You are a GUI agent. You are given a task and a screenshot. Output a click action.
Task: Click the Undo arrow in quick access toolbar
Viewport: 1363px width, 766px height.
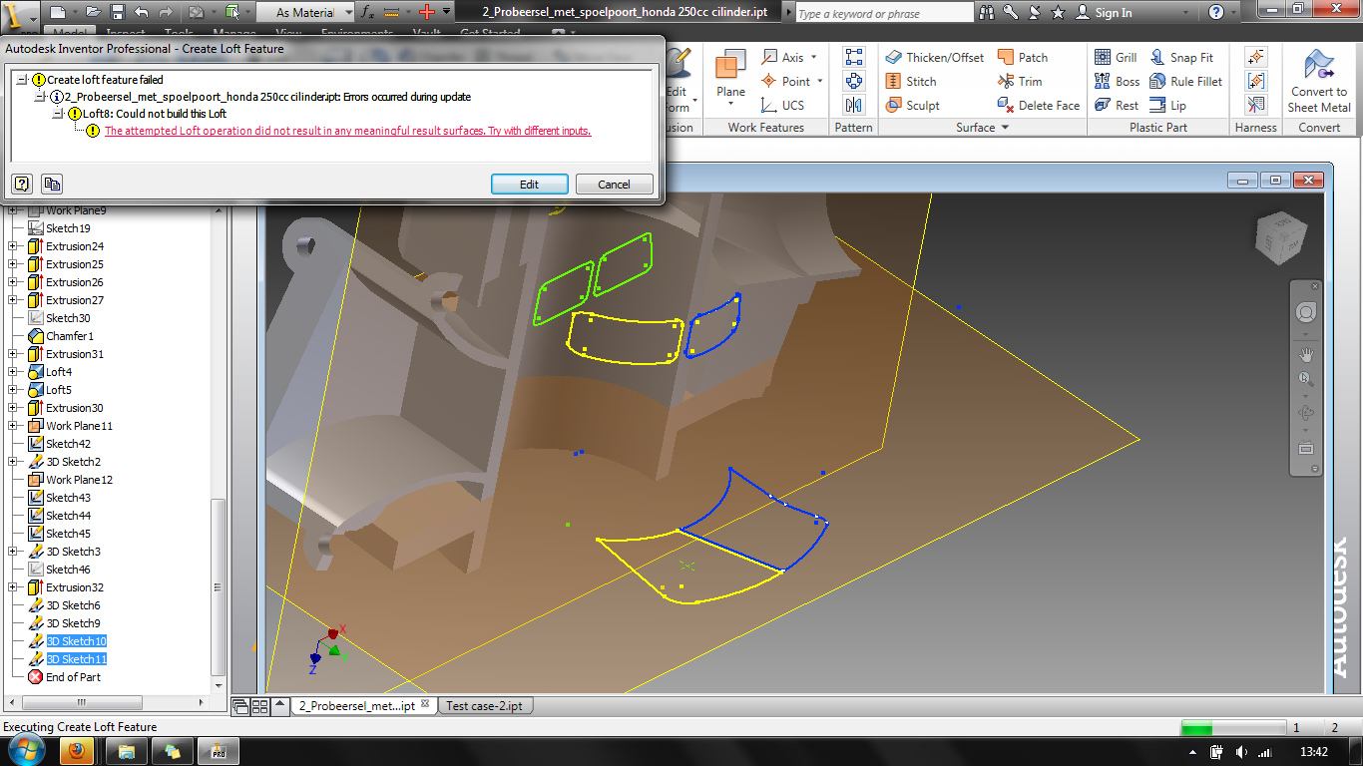(141, 12)
